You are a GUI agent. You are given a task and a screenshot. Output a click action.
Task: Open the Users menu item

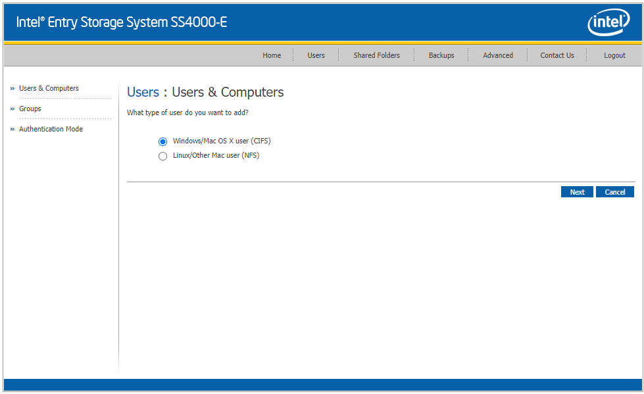click(316, 55)
